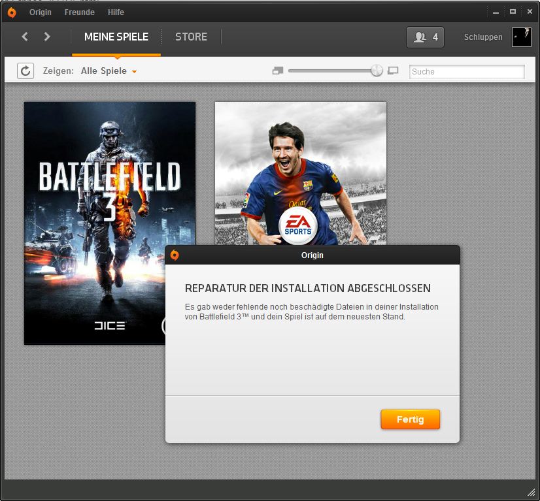540x501 pixels.
Task: Click the Origin logo in the title bar
Action: [x=11, y=12]
